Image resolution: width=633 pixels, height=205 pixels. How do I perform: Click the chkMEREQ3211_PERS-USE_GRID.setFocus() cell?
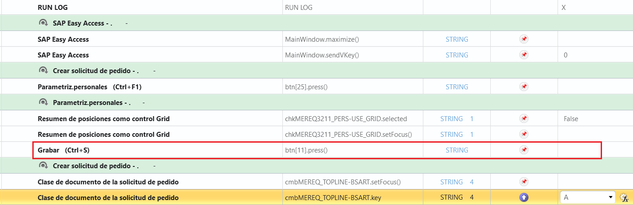tap(348, 135)
